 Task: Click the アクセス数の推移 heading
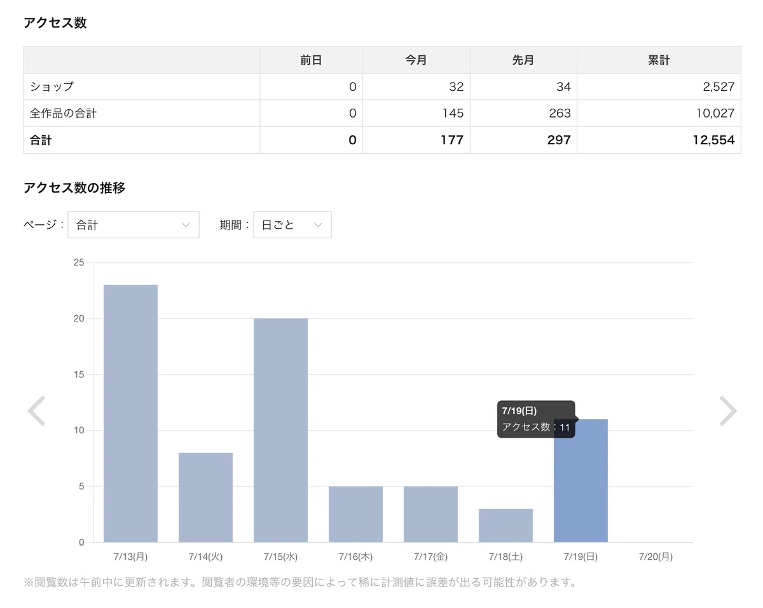pyautogui.click(x=74, y=187)
